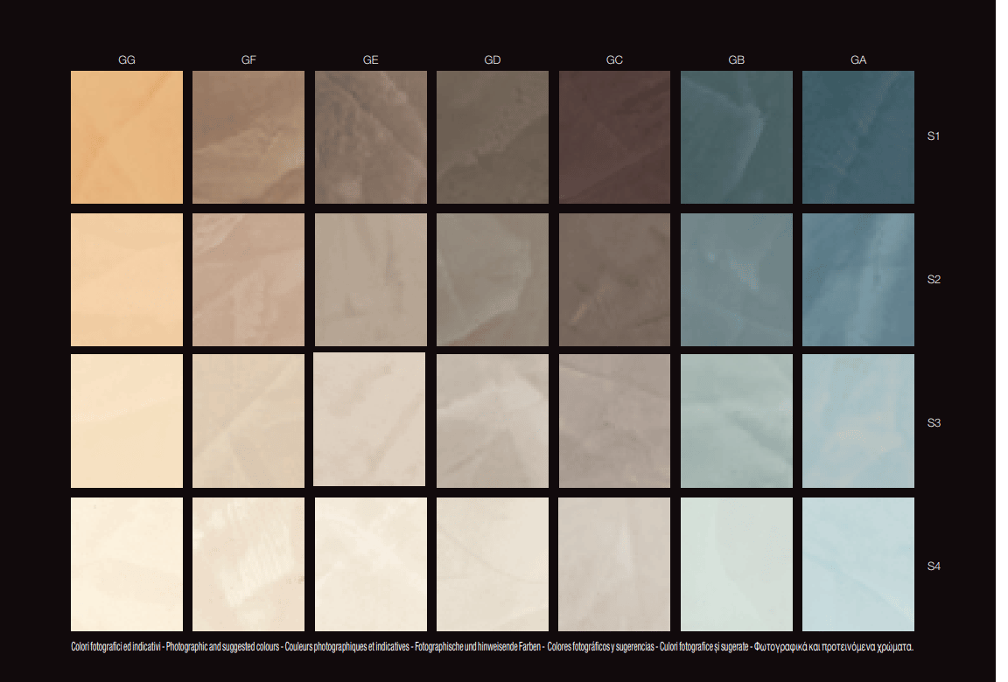Viewport: 1008px width, 682px height.
Task: Choose the GF S4 off-white swatch
Action: tap(248, 564)
